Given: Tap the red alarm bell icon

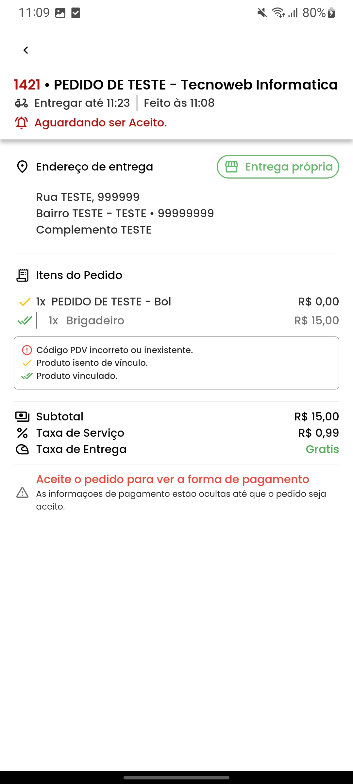Looking at the screenshot, I should 22,123.
